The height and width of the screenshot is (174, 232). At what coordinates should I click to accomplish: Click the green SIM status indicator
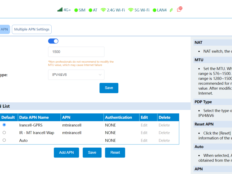[76, 10]
